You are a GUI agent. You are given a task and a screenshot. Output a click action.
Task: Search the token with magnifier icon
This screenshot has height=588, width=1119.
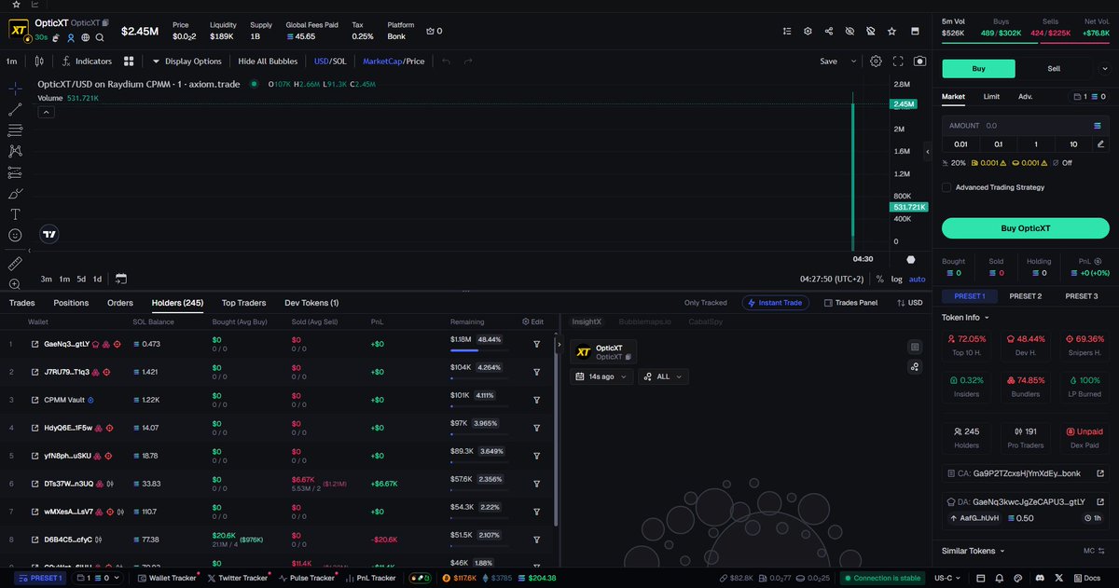[99, 38]
